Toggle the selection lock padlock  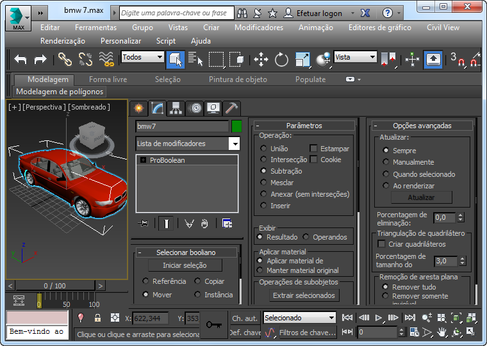[x=97, y=318]
